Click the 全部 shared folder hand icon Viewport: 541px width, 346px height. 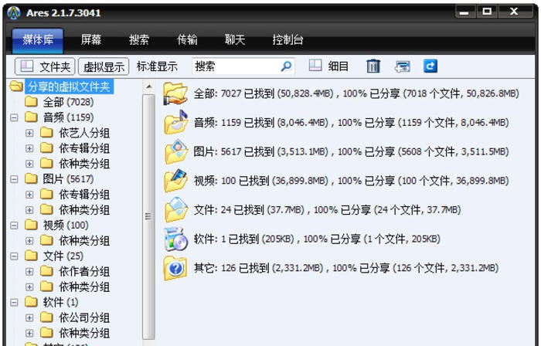point(175,93)
